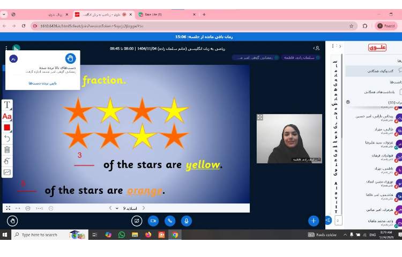The width and height of the screenshot is (402, 257).
Task: Open chat options three-dot menu
Action: point(333,46)
